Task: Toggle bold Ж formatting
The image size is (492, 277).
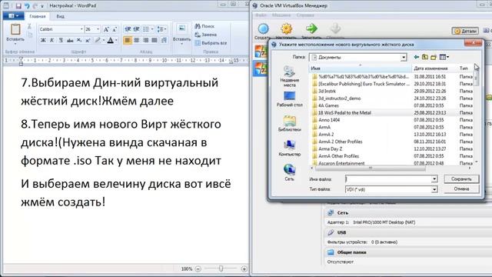Action: [43, 40]
